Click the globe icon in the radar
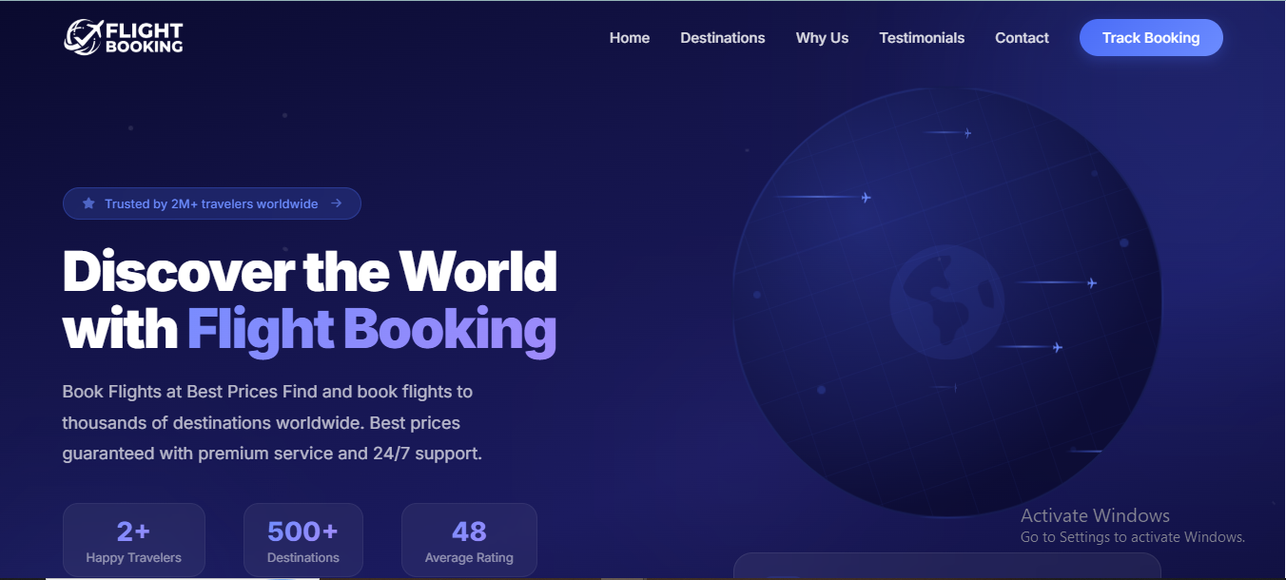1286x580 pixels. click(946, 302)
